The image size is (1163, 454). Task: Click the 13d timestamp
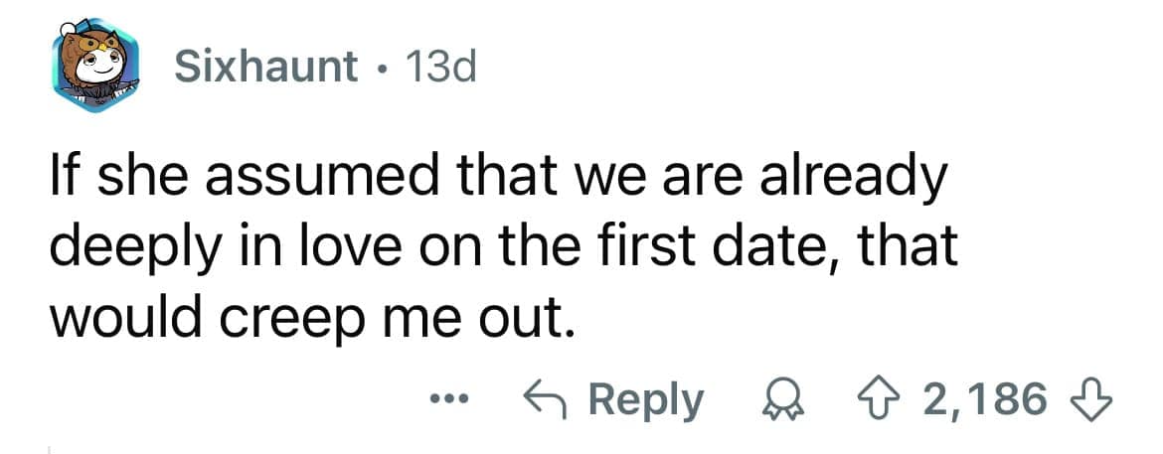(436, 67)
